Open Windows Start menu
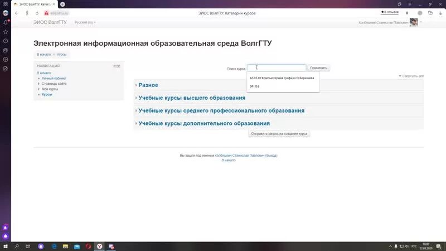This screenshot has height=251, width=446. click(x=6, y=247)
